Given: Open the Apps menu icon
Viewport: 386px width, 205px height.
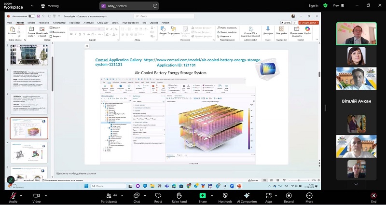Looking at the screenshot, I should pos(269,196).
